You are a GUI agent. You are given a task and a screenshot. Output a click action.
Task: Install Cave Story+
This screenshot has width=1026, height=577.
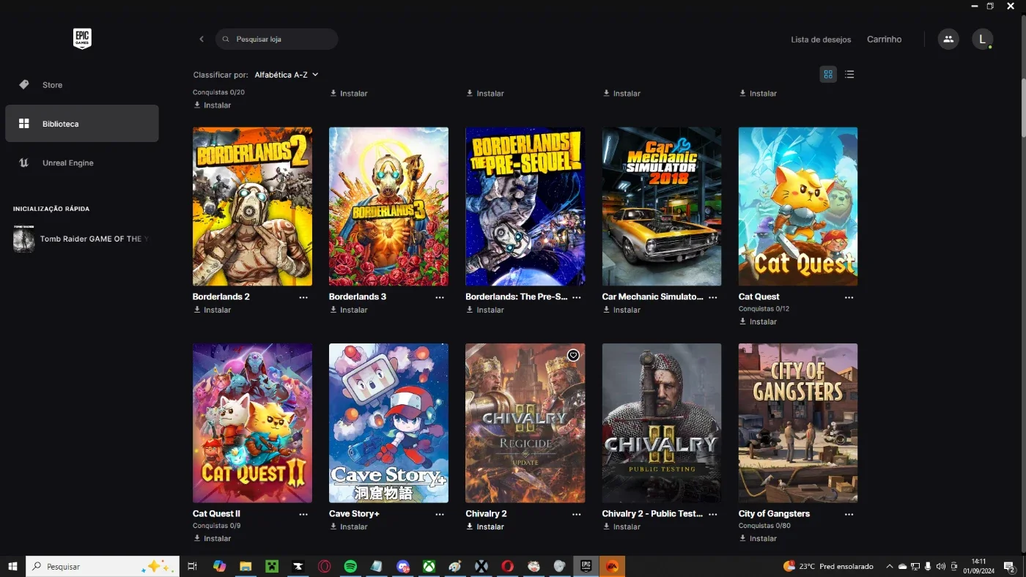pyautogui.click(x=349, y=526)
